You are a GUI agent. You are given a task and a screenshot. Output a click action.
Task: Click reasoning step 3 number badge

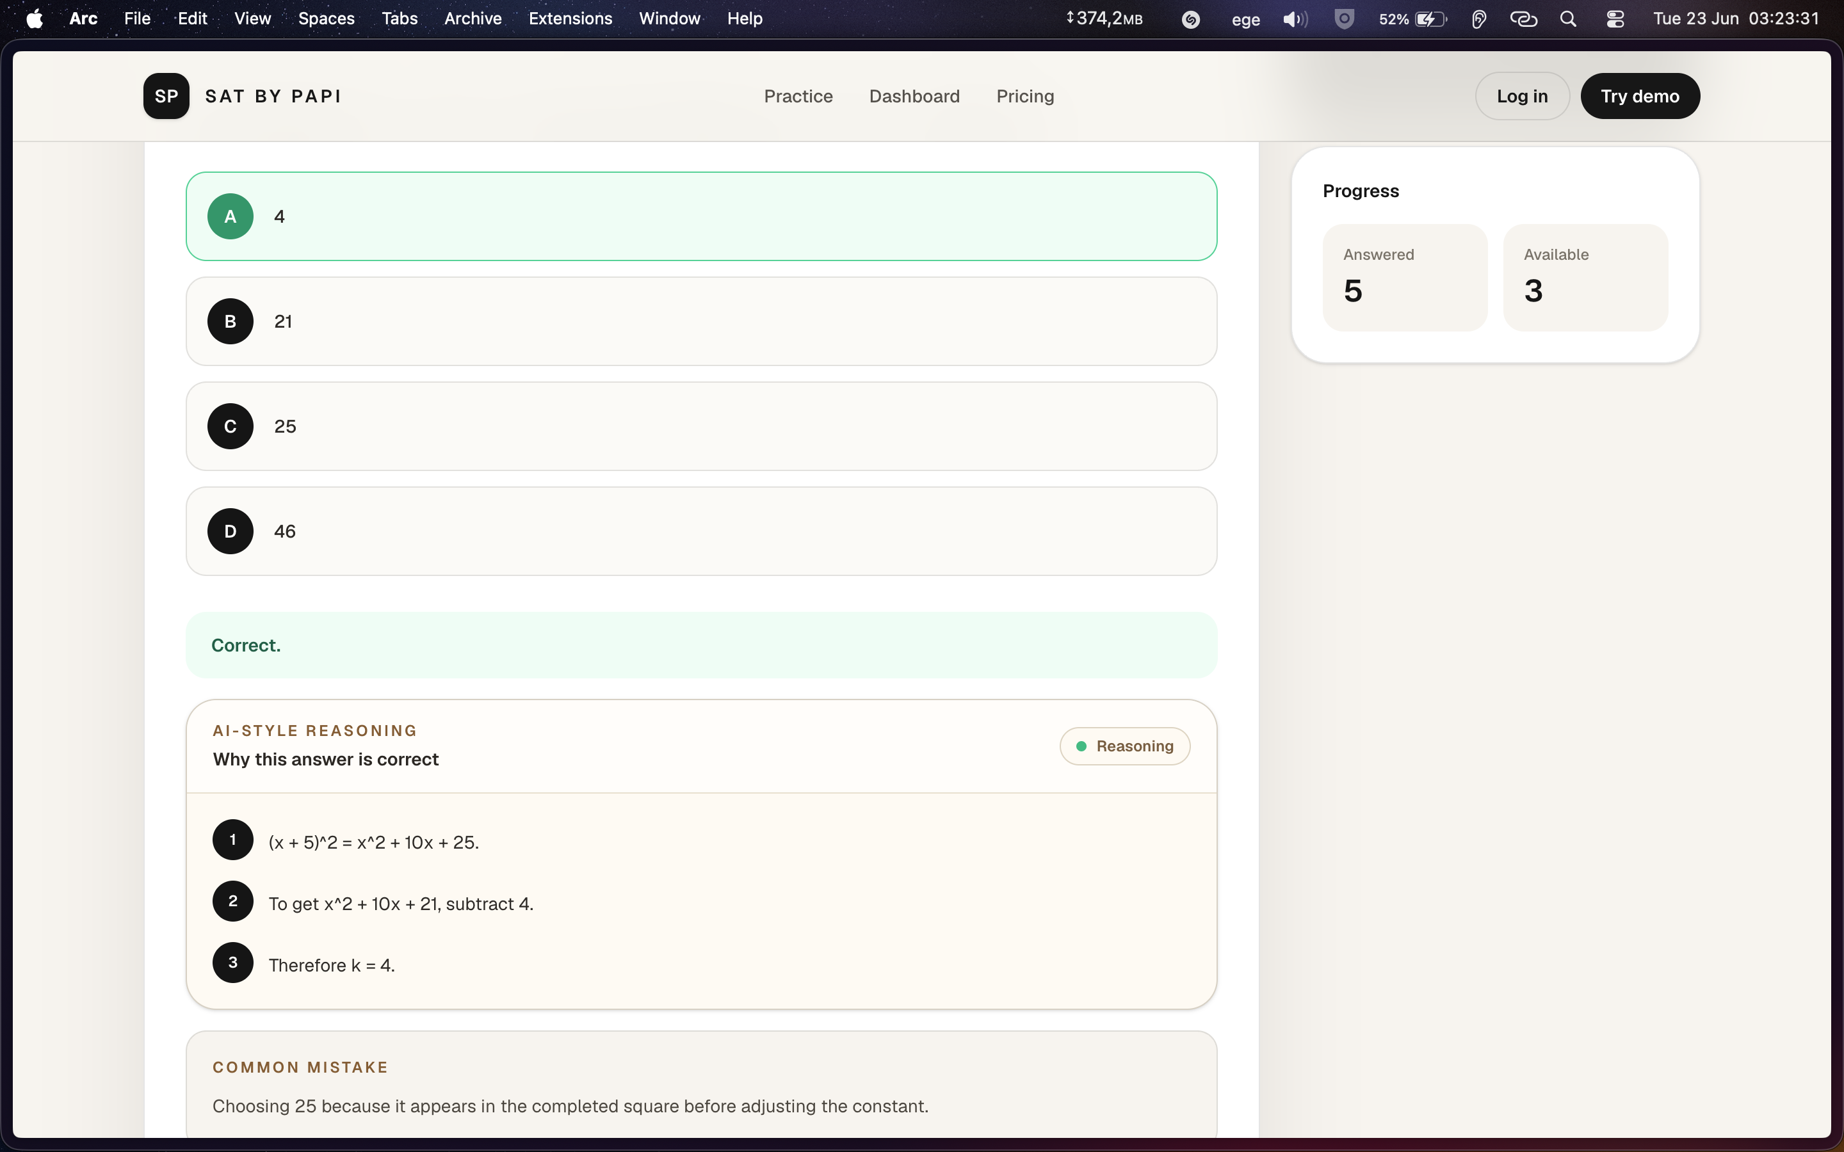click(x=232, y=963)
